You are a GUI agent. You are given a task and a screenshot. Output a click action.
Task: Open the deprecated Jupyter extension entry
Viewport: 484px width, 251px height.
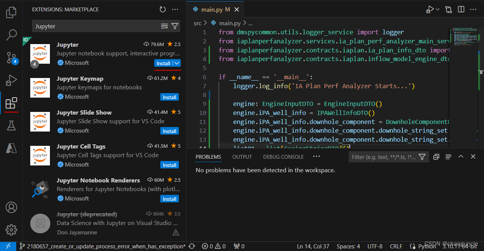click(104, 223)
